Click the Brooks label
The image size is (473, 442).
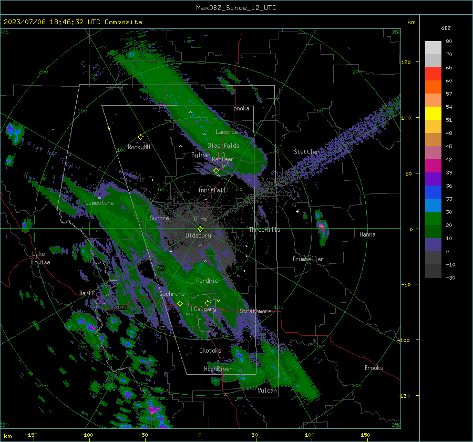tap(374, 368)
